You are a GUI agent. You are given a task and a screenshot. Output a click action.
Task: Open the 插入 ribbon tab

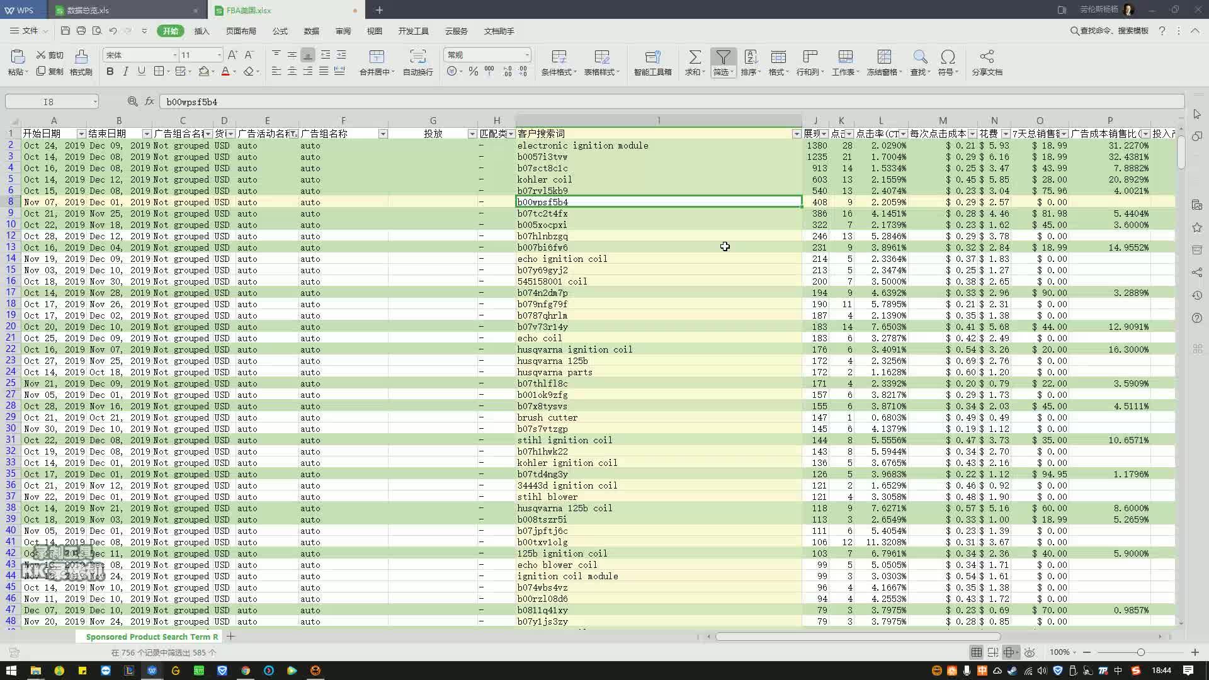pyautogui.click(x=201, y=31)
